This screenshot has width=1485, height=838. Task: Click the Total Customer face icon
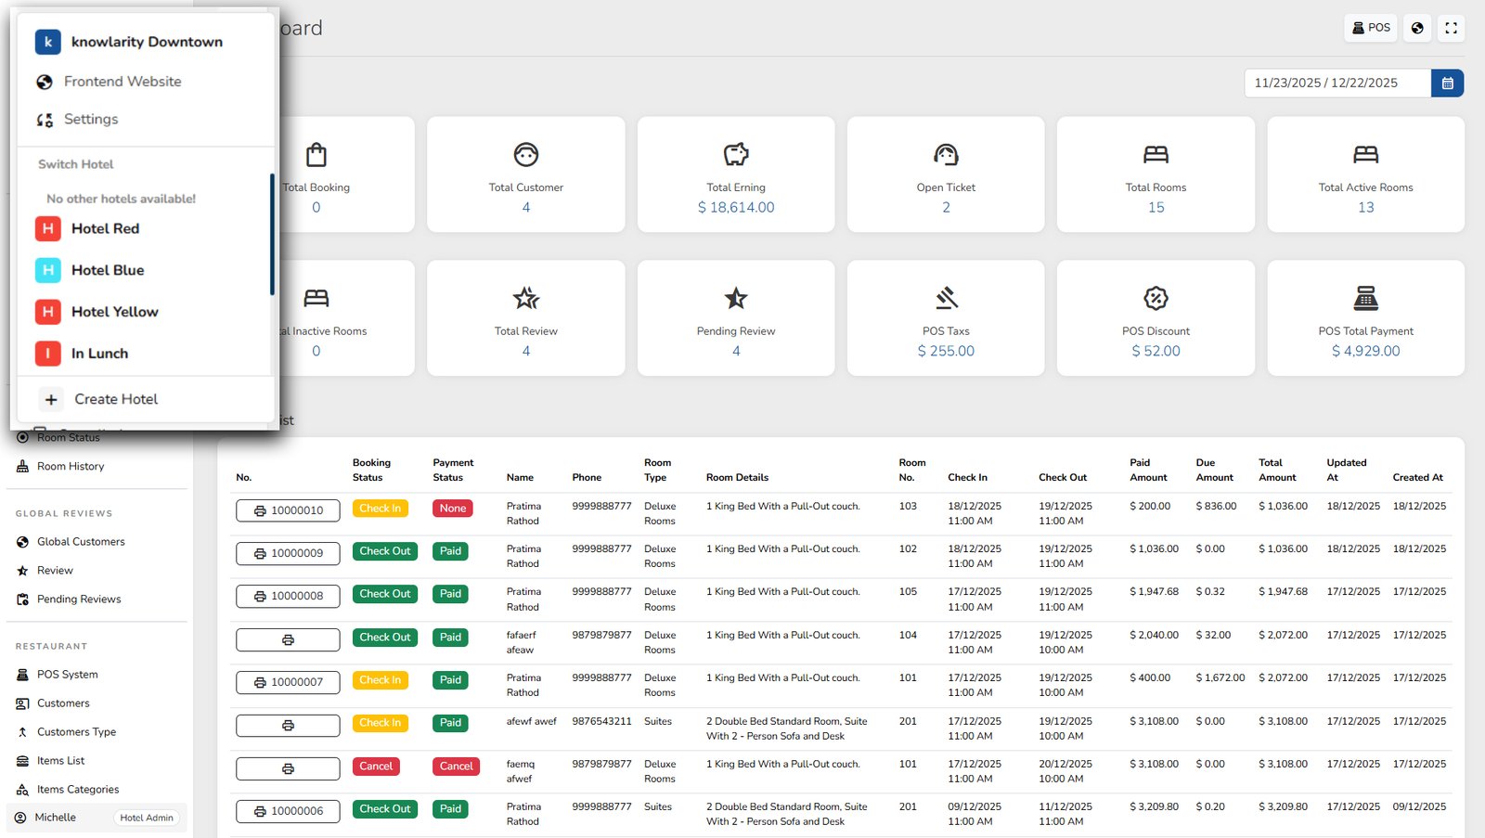coord(525,154)
